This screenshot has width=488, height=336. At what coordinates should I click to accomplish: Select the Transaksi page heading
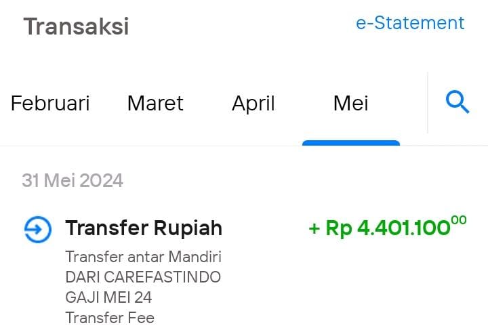pyautogui.click(x=76, y=26)
